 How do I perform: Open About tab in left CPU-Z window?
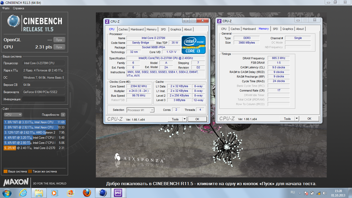(188, 29)
